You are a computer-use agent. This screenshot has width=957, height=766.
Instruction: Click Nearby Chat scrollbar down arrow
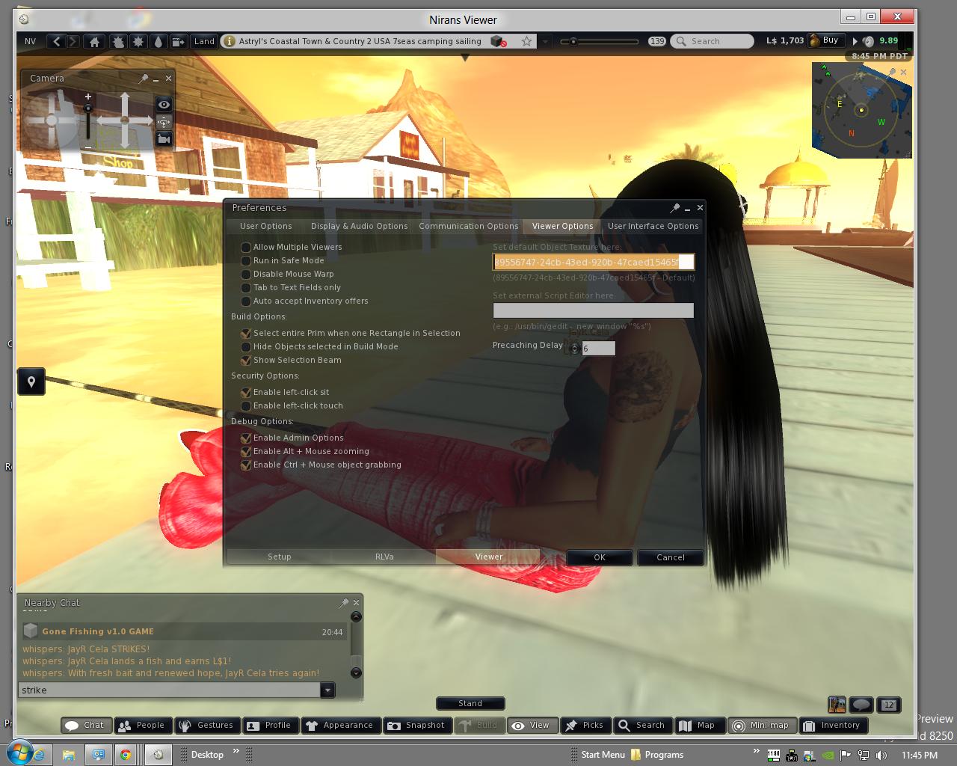[x=356, y=672]
